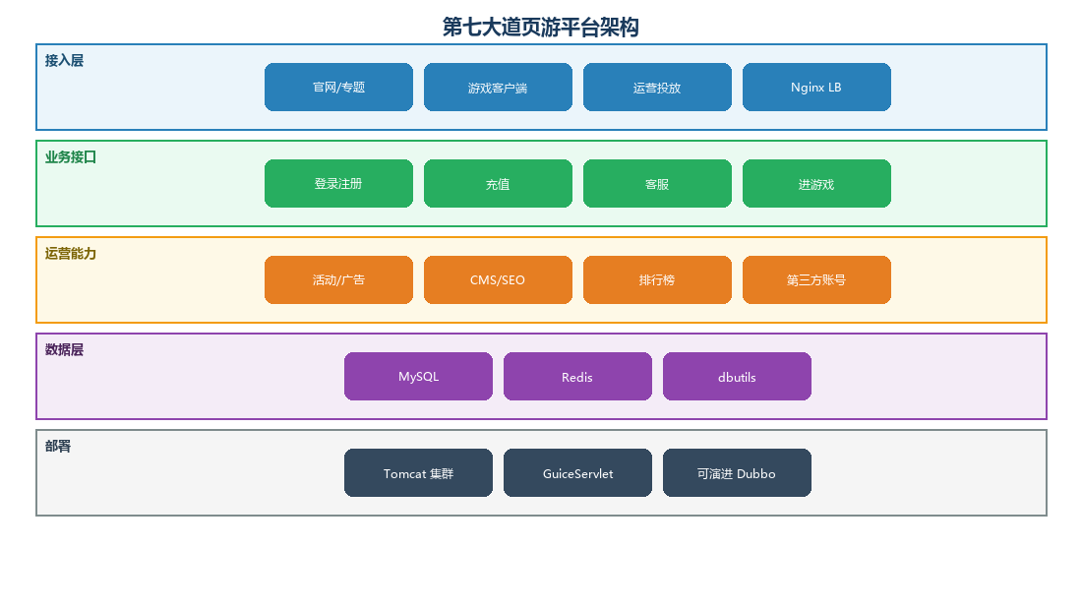Click the 部署 layer label
This screenshot has width=1082, height=610.
point(58,447)
